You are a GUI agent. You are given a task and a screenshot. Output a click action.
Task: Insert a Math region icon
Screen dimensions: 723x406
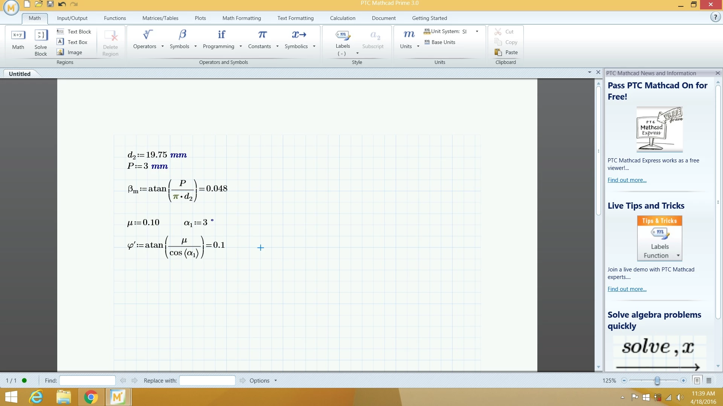point(18,36)
